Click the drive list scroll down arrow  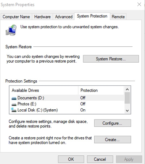point(127,110)
